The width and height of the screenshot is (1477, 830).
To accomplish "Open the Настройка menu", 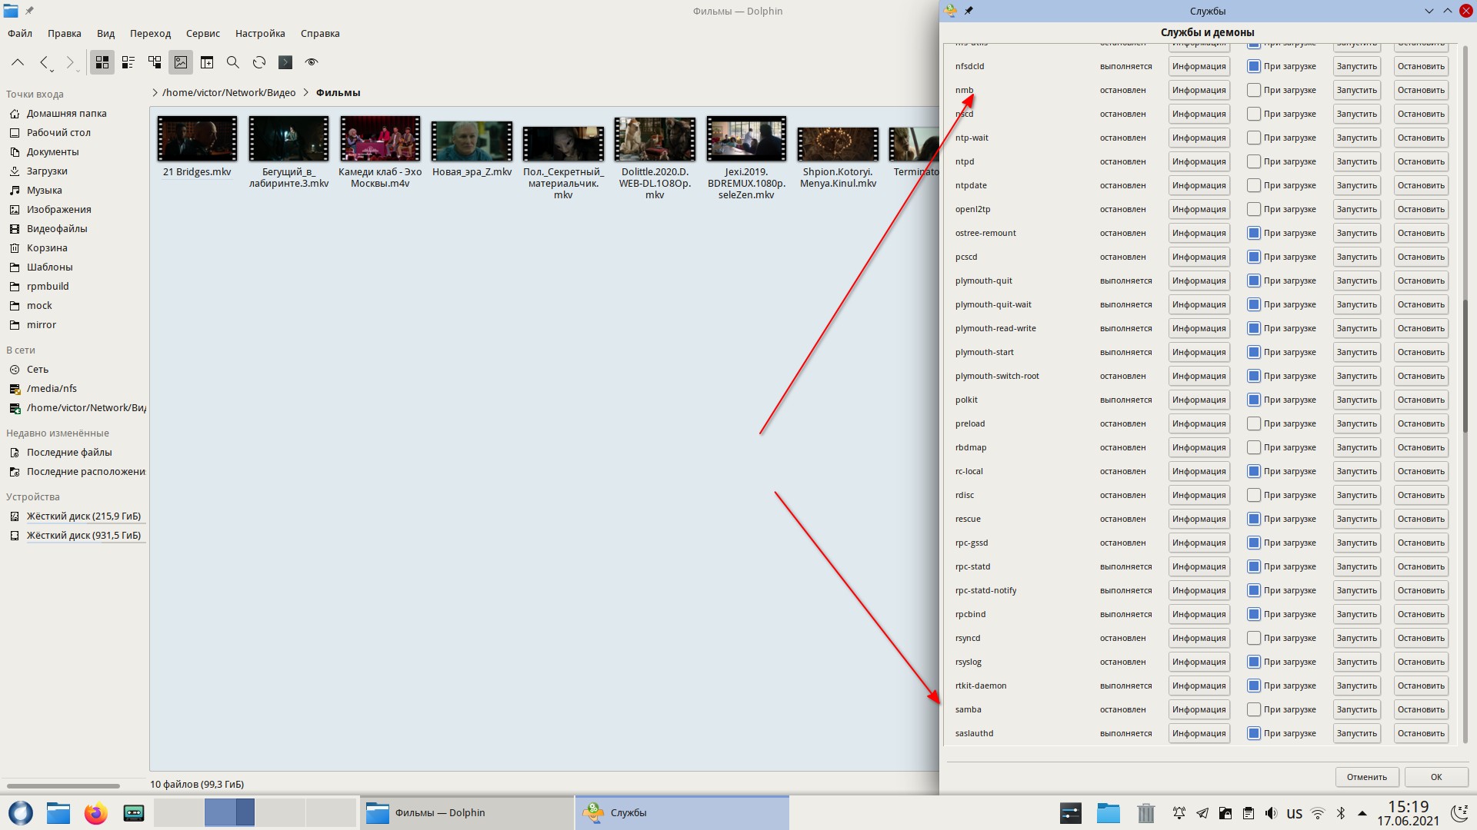I will click(260, 33).
